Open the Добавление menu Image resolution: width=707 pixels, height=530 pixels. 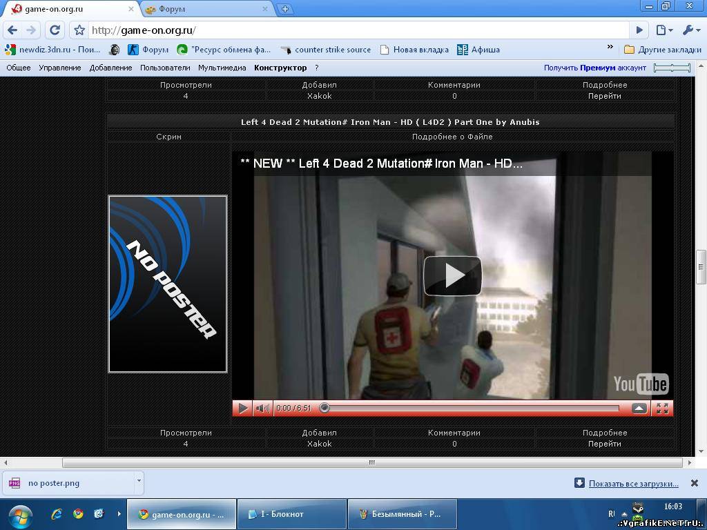point(111,68)
